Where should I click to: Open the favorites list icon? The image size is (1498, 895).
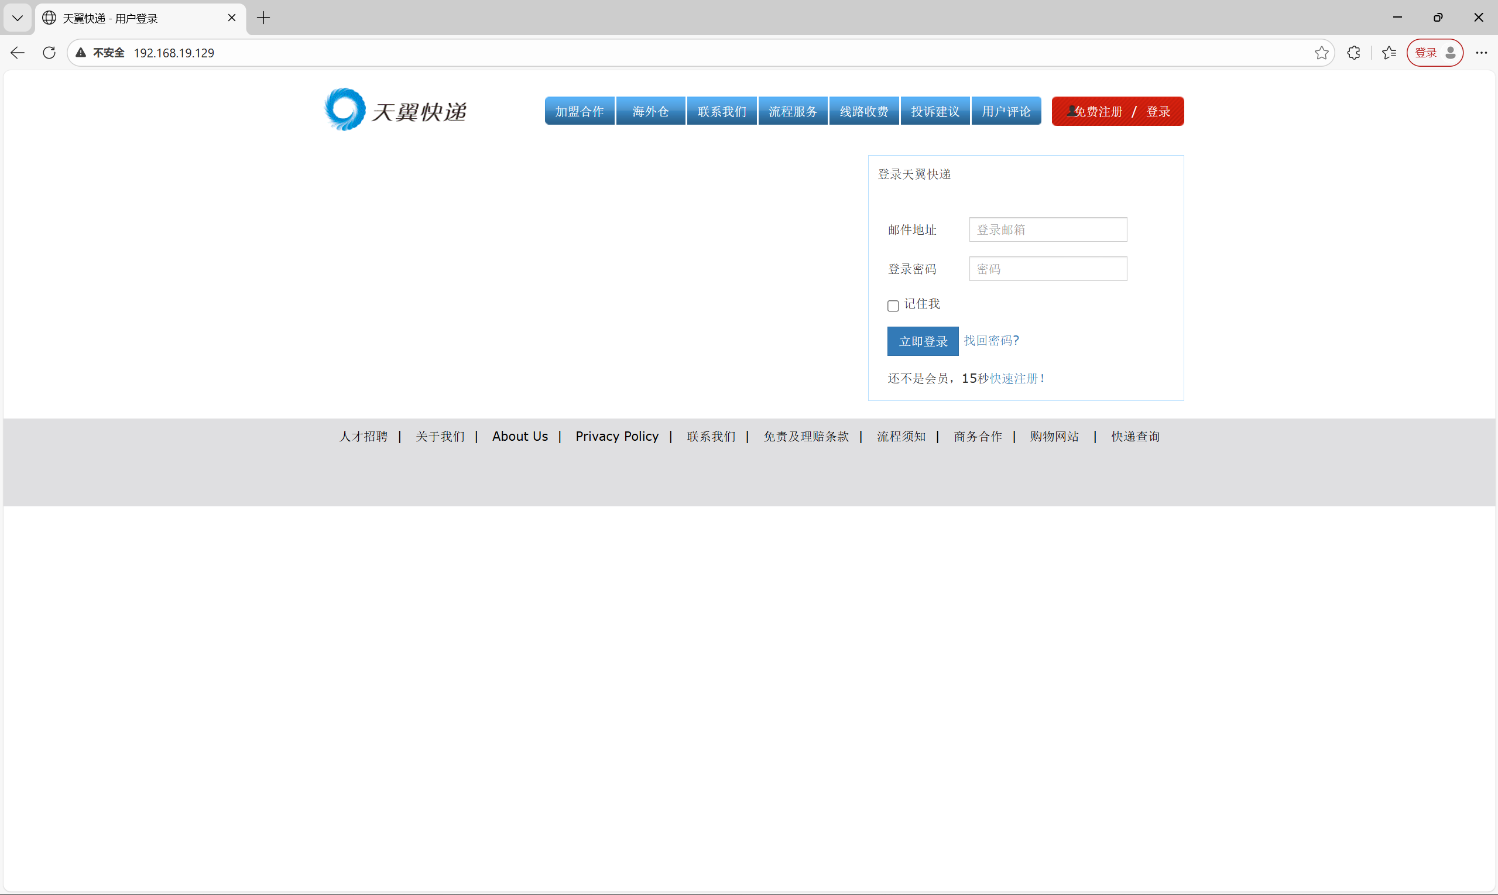click(x=1389, y=53)
